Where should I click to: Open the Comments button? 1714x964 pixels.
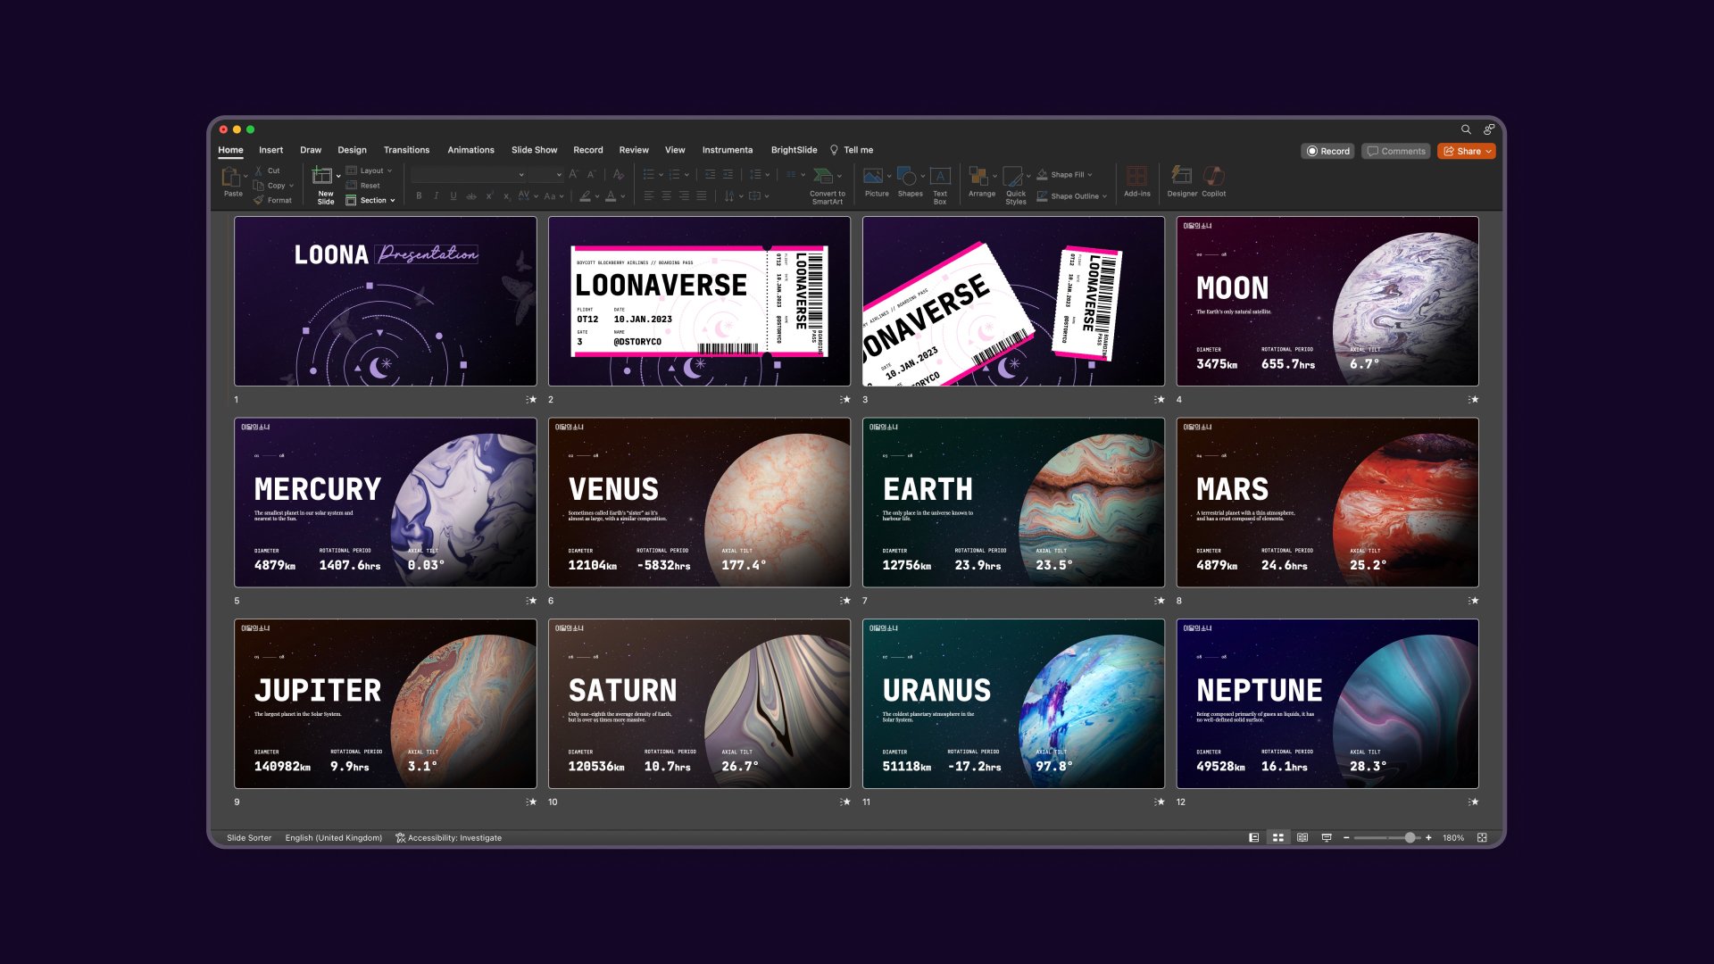coord(1396,152)
